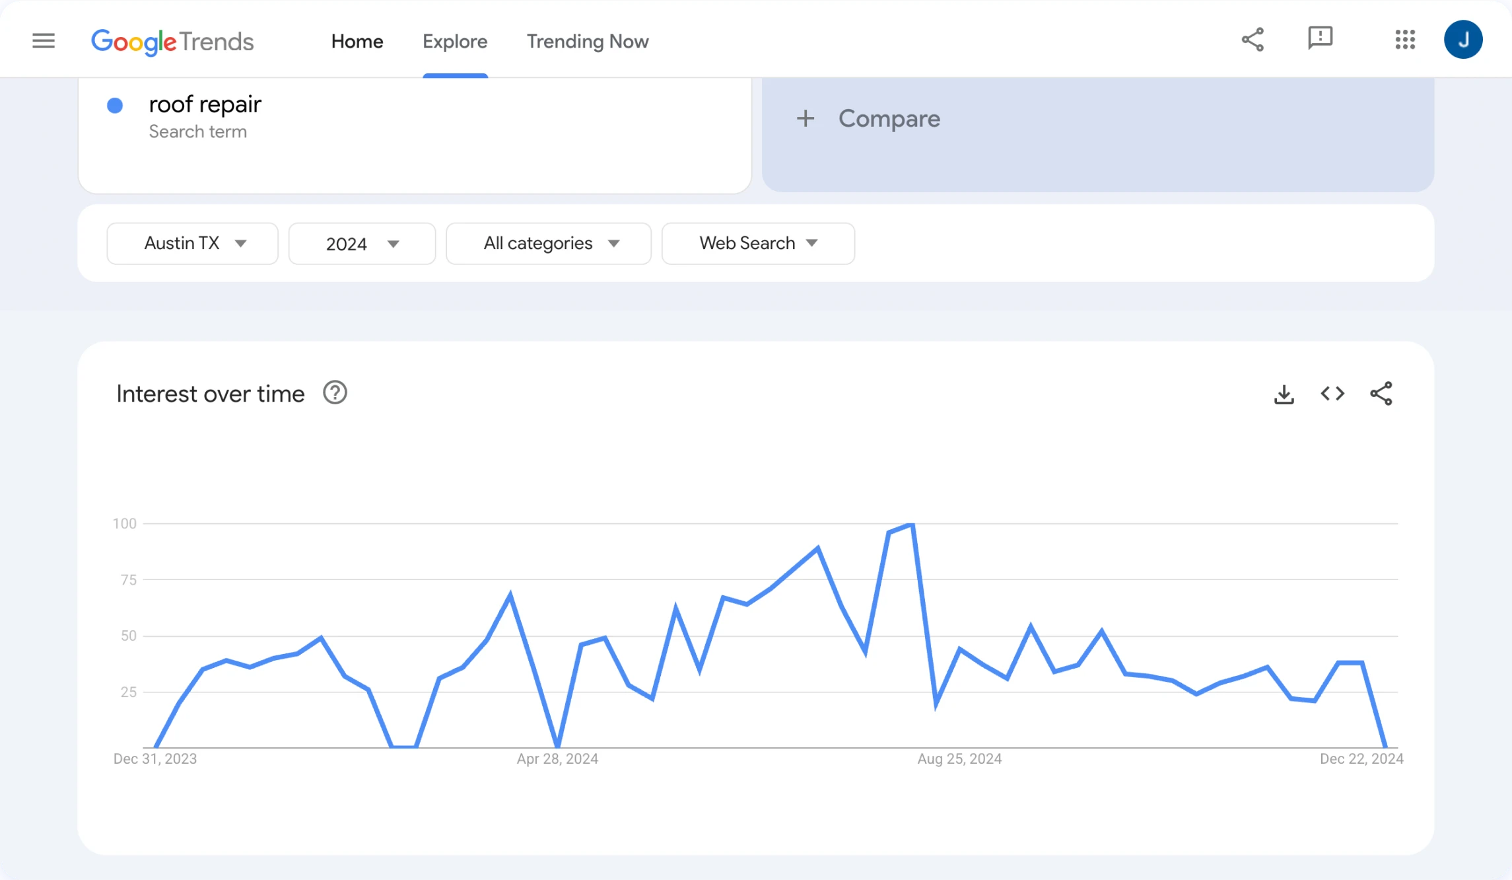Viewport: 1512px width, 880px height.
Task: Open the hamburger main menu
Action: (44, 41)
